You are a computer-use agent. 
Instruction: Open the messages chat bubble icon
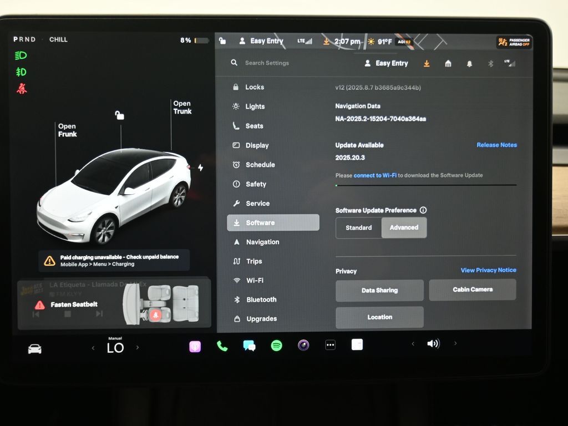(249, 346)
